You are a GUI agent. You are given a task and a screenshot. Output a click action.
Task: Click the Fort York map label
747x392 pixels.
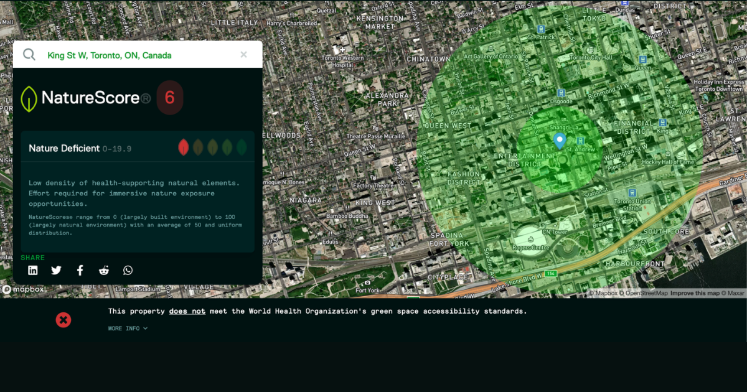pos(367,291)
